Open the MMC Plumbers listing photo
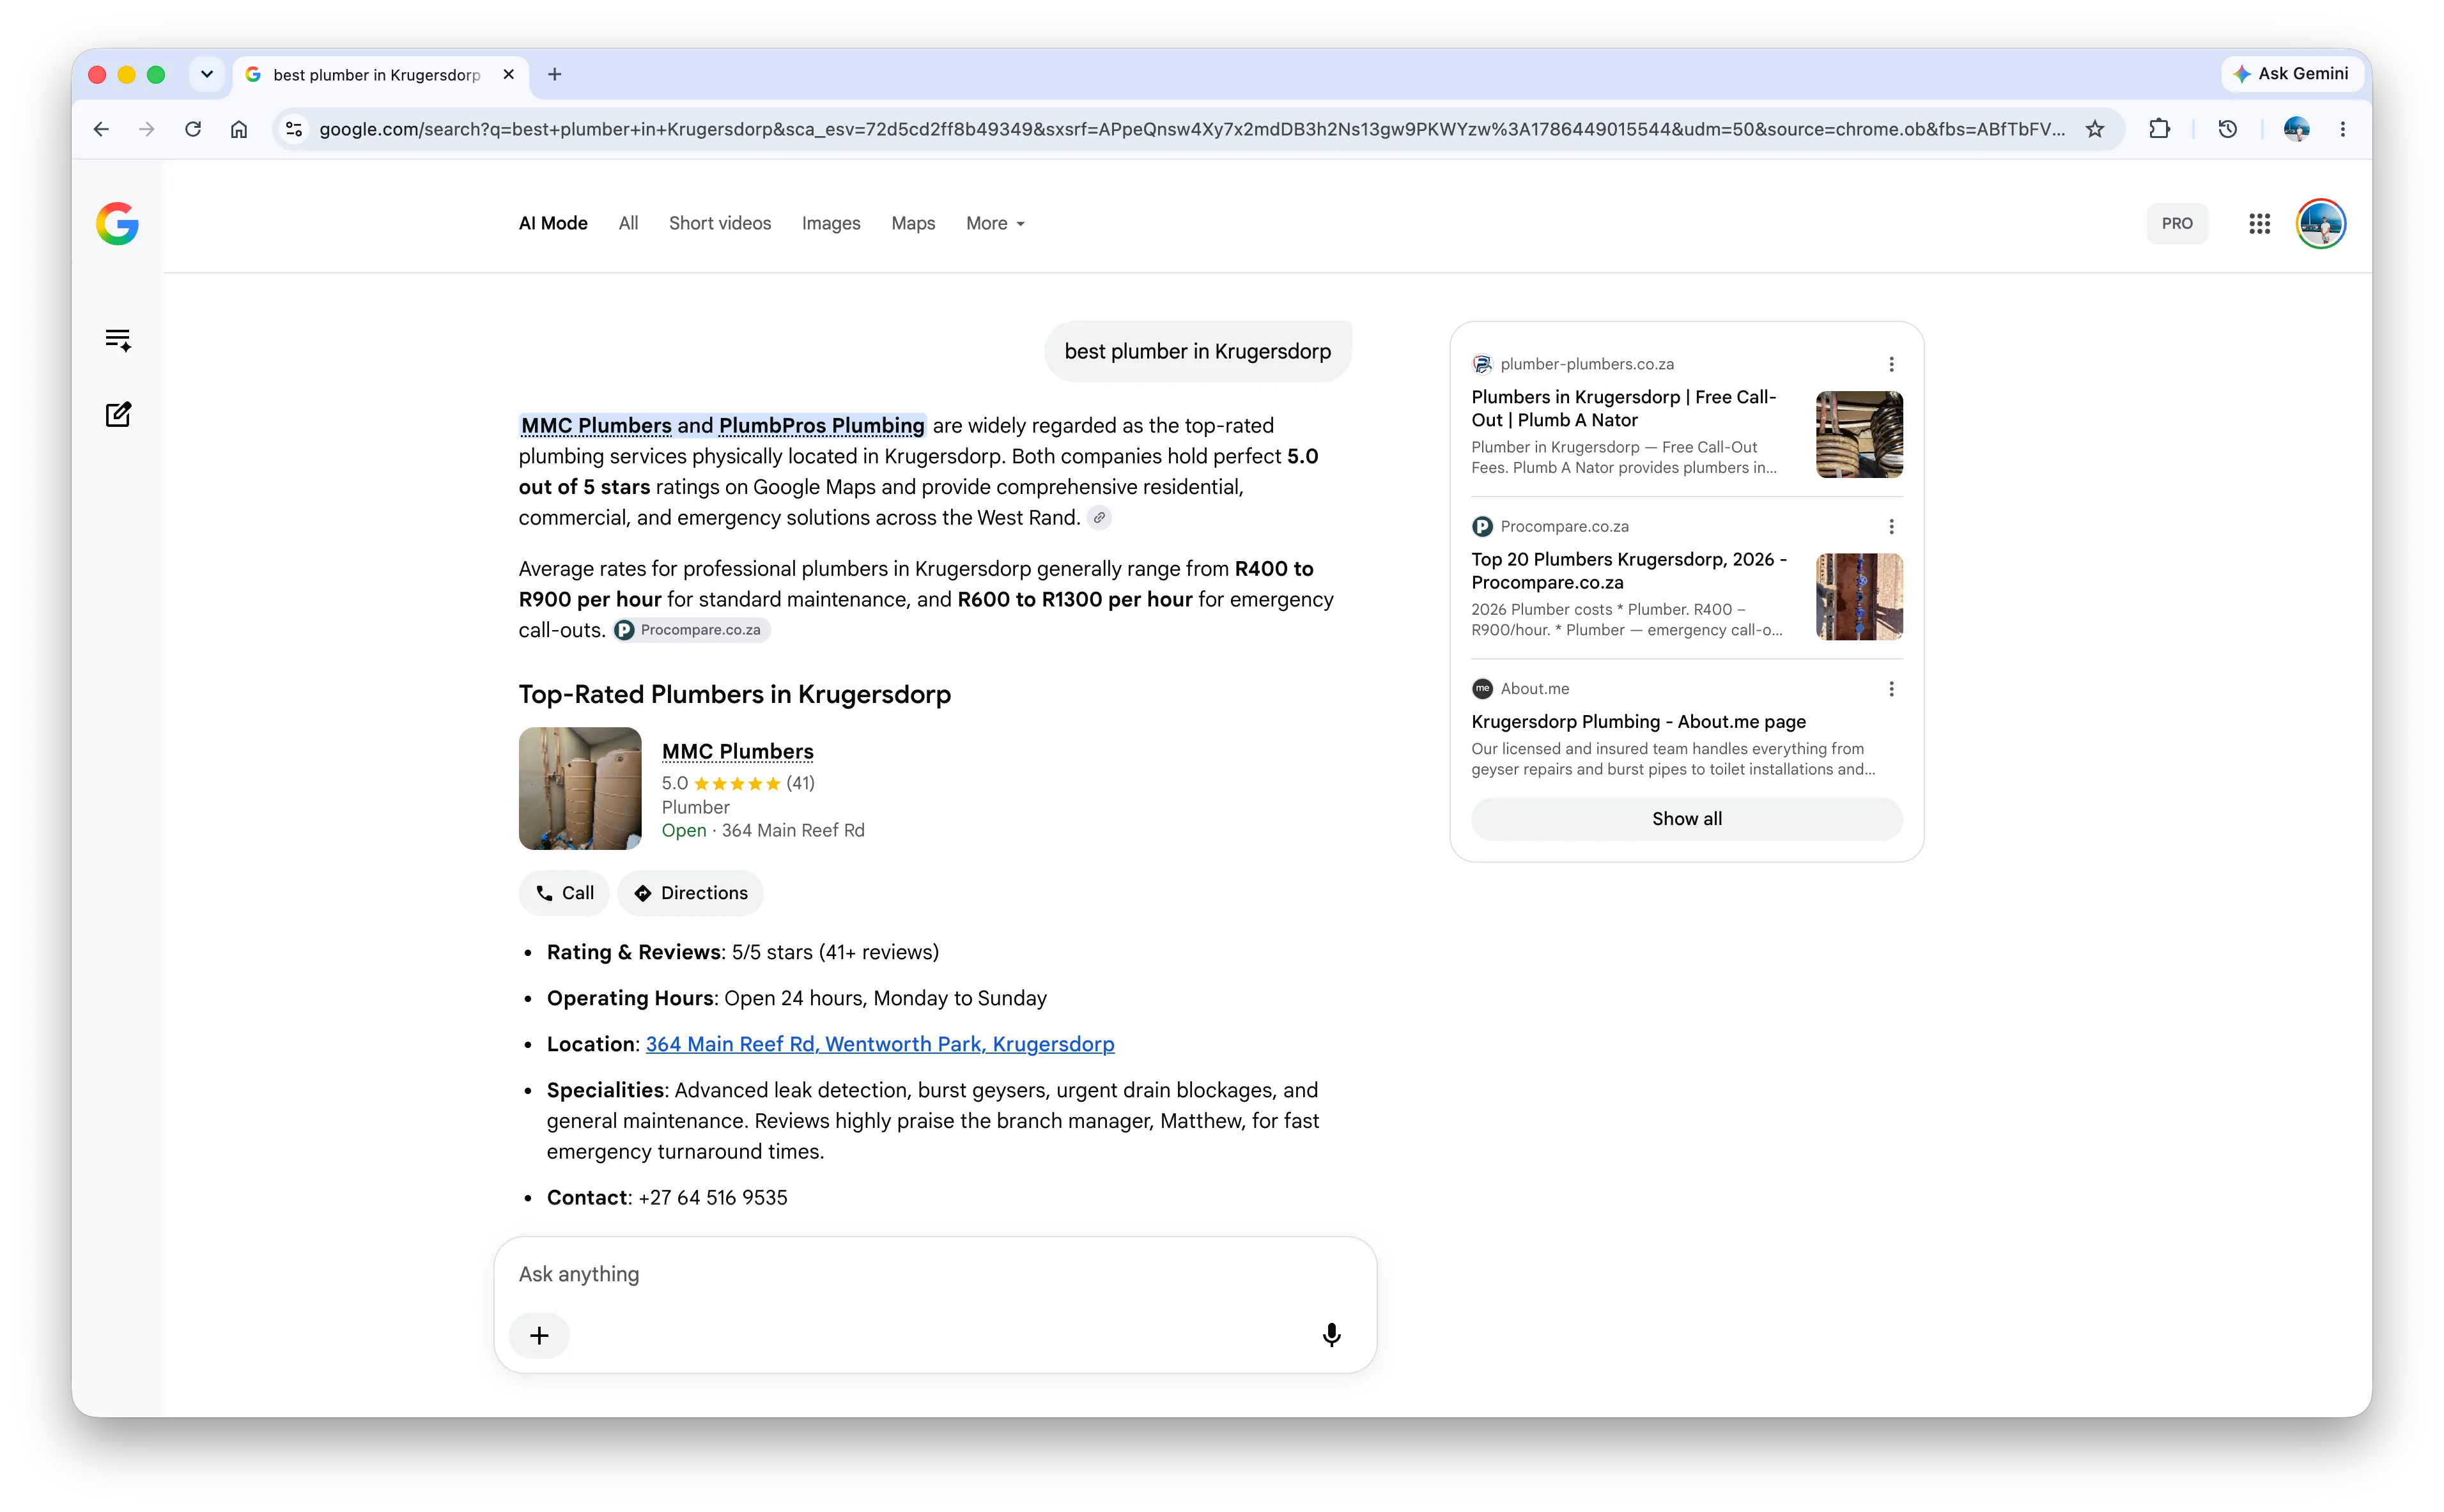2444x1512 pixels. tap(580, 788)
